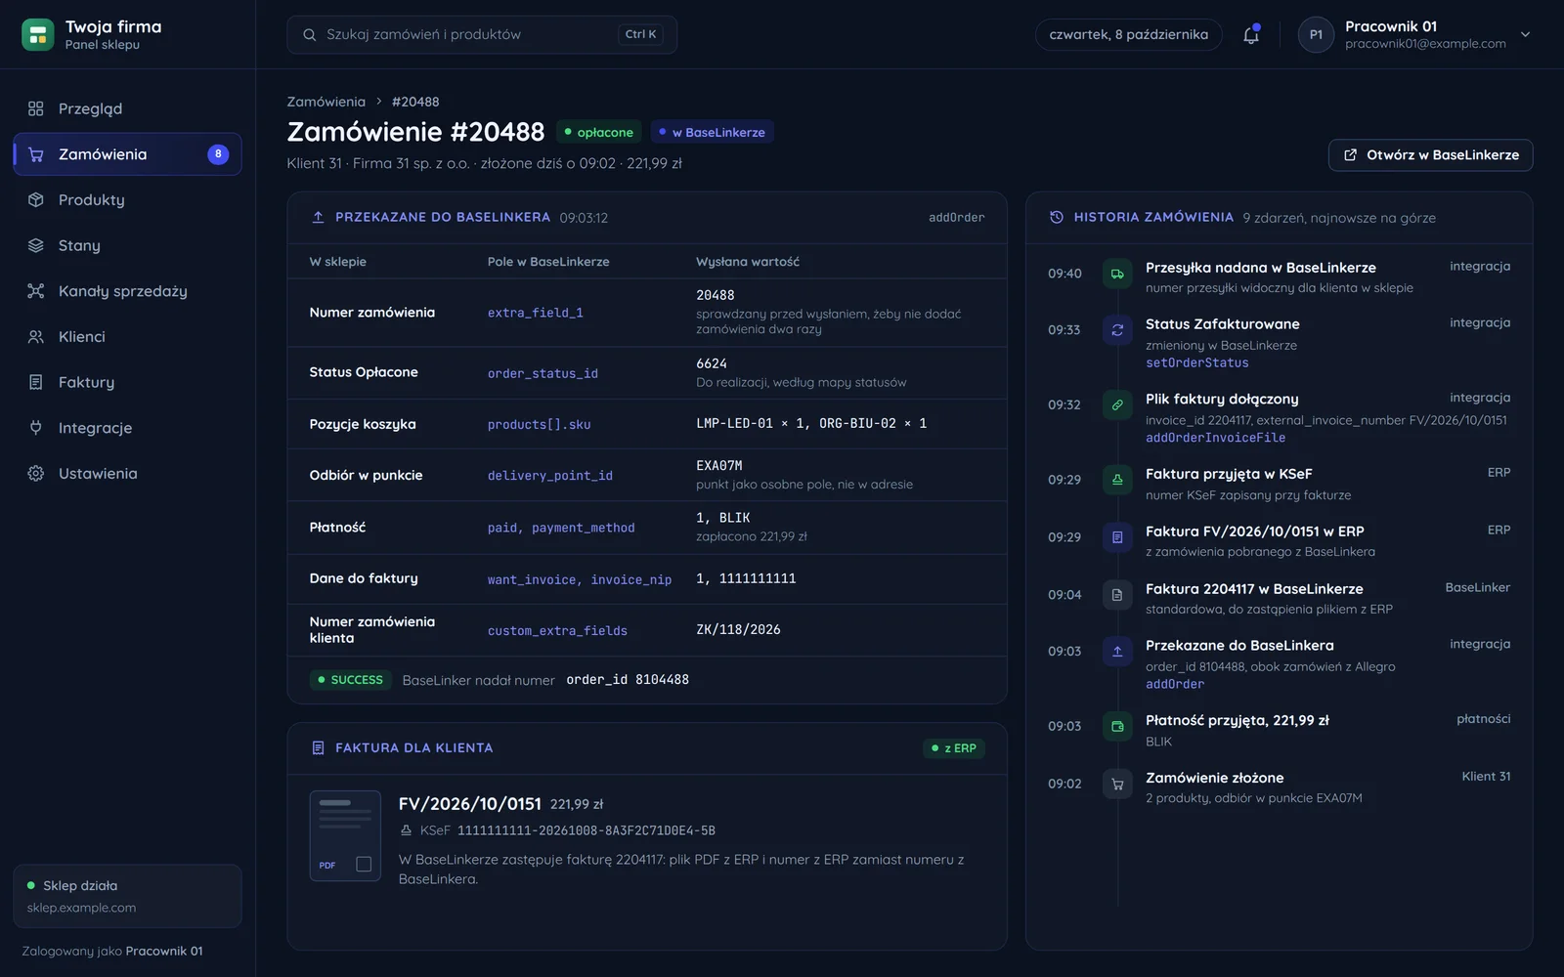Open Integracje in the sidebar
Screen dimensions: 1564x977
(127, 428)
